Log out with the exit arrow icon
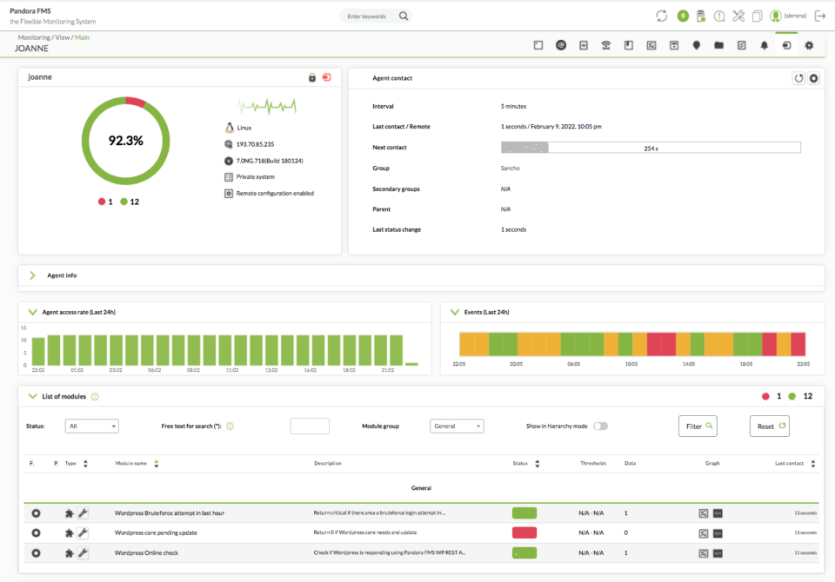The image size is (835, 582). pyautogui.click(x=820, y=16)
